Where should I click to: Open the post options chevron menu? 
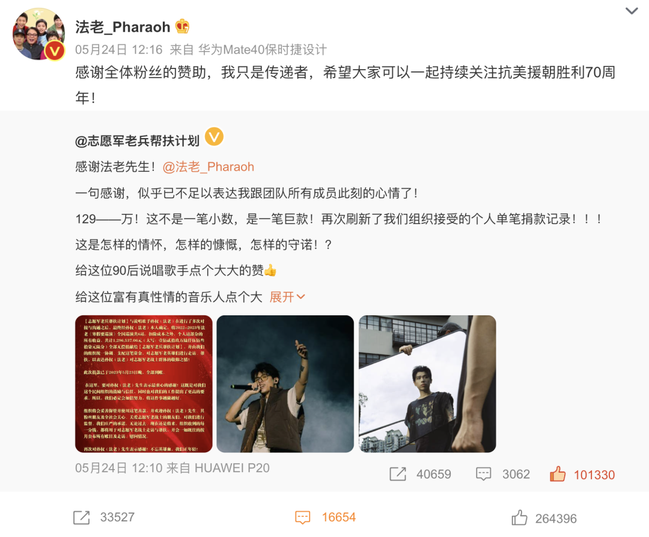(631, 11)
